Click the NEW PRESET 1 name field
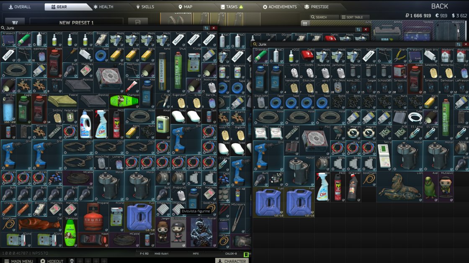 coord(76,23)
